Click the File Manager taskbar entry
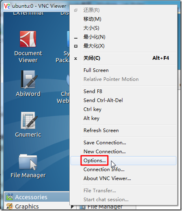The width and height of the screenshot is (182, 211). 106,207
